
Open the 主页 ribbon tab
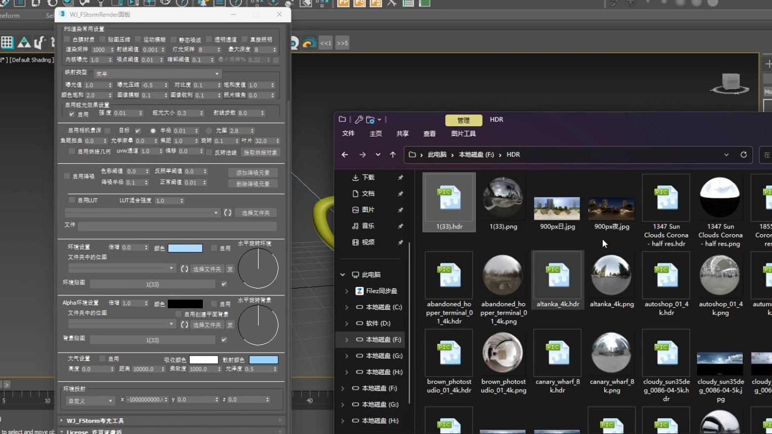point(376,134)
